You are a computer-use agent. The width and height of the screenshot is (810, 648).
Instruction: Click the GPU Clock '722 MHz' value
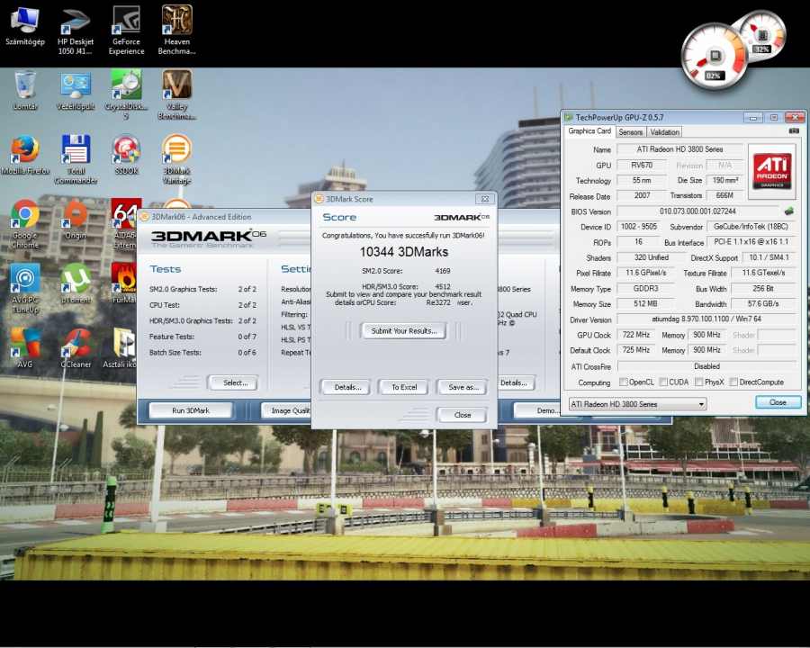636,335
